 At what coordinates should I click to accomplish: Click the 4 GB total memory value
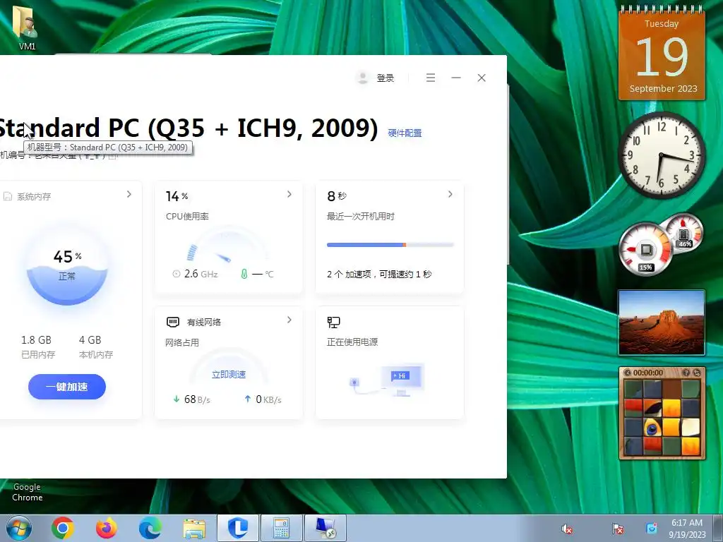(x=90, y=340)
